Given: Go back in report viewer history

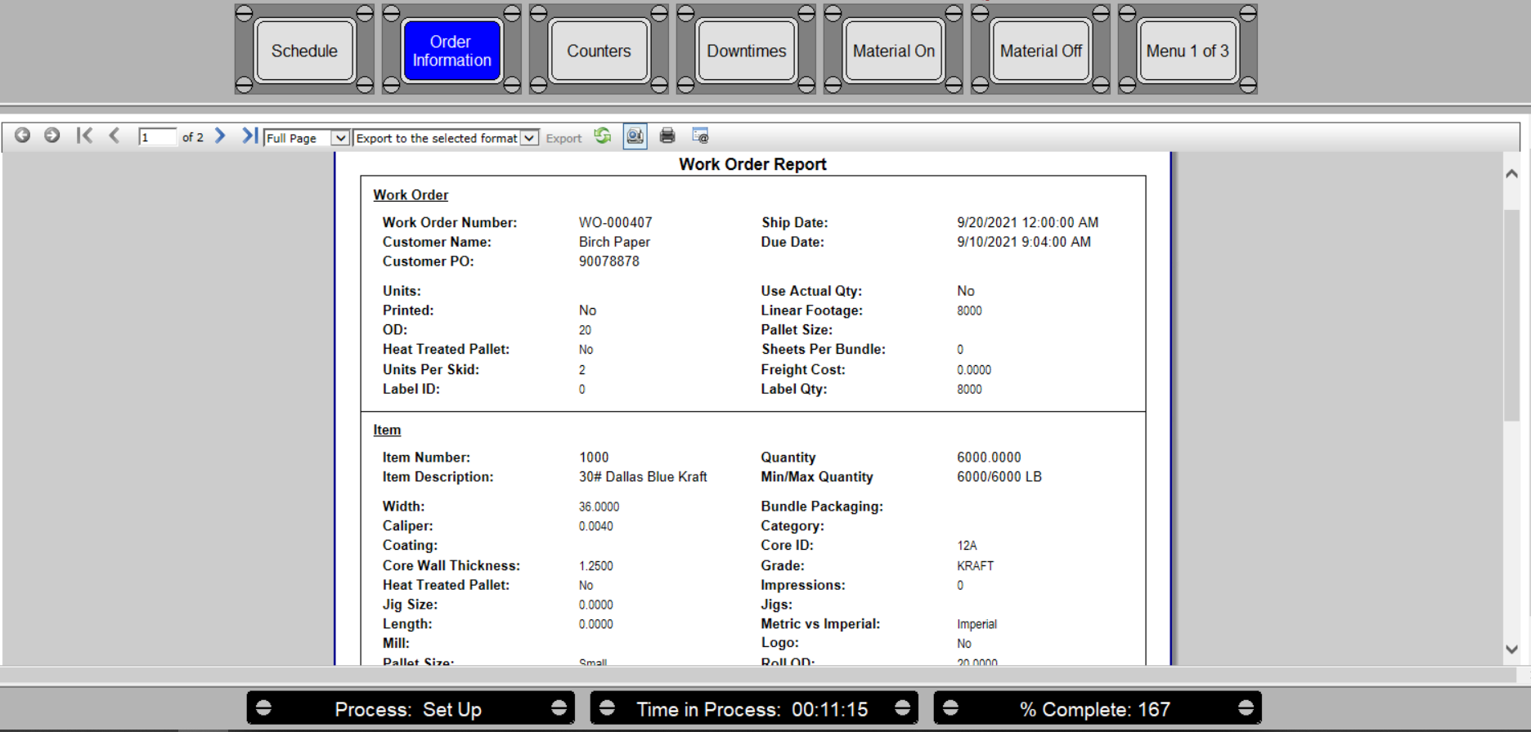Looking at the screenshot, I should [22, 136].
